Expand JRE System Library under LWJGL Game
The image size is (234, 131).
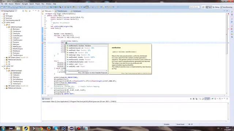5,57
